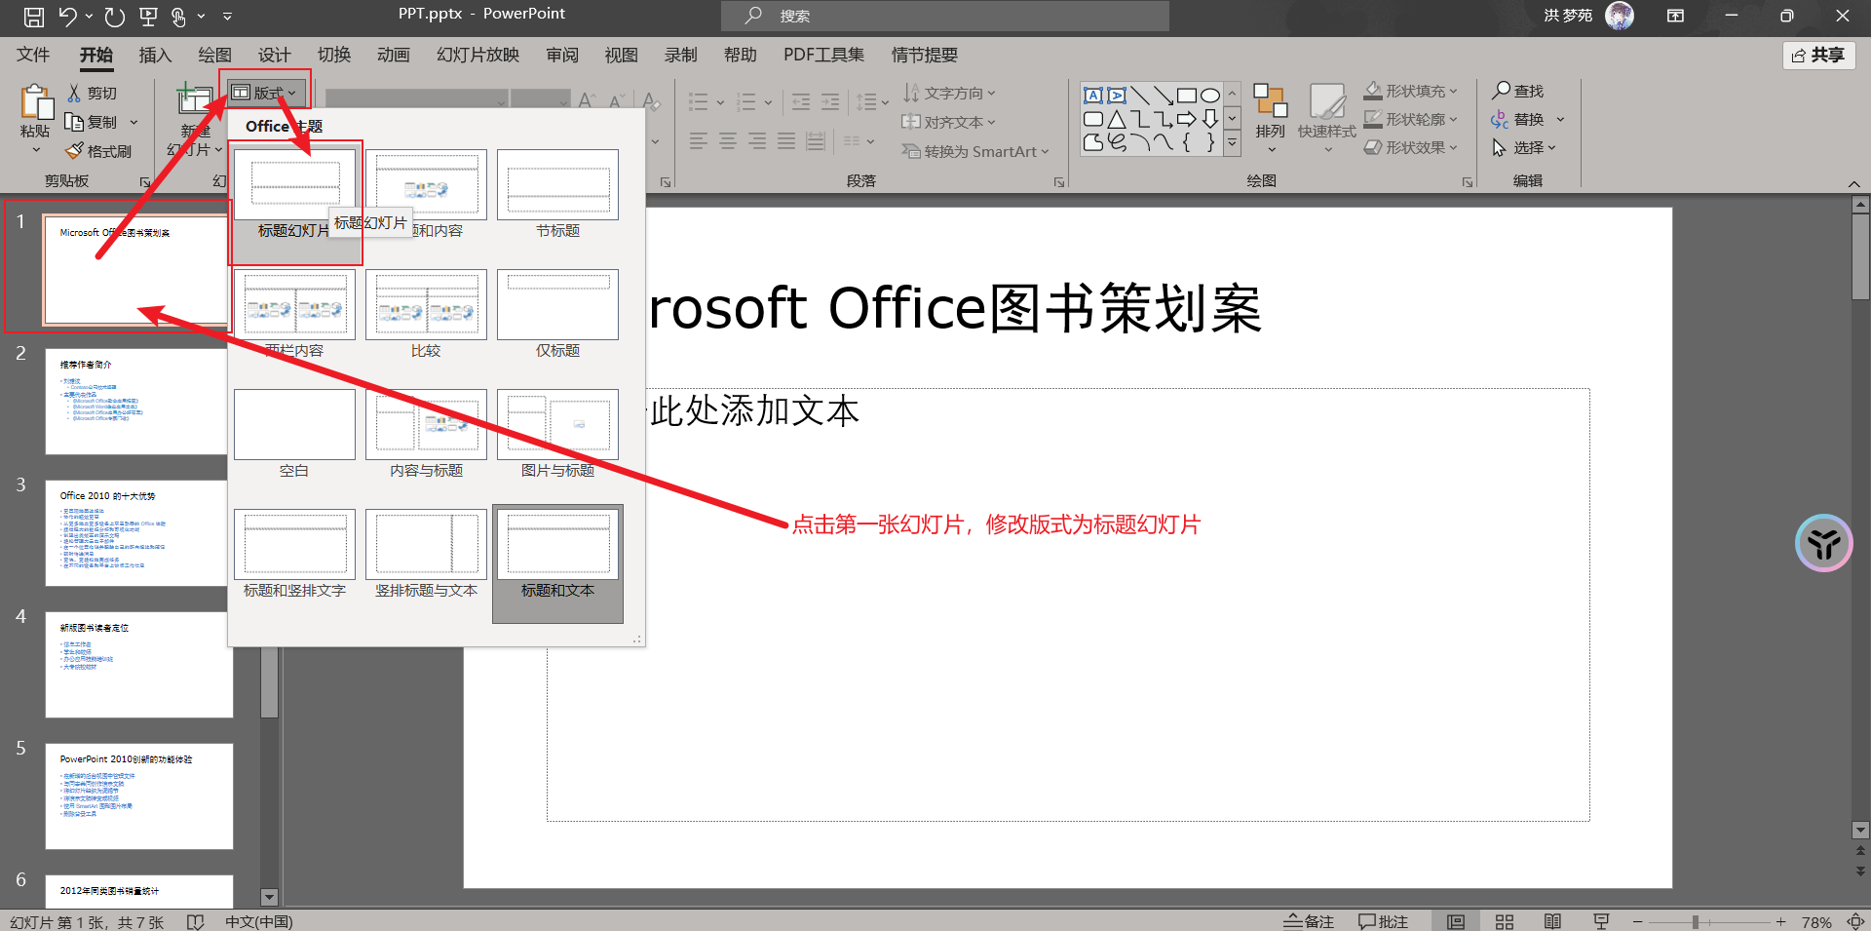The image size is (1871, 931).
Task: Choose the Comparison (比较) layout
Action: (426, 314)
